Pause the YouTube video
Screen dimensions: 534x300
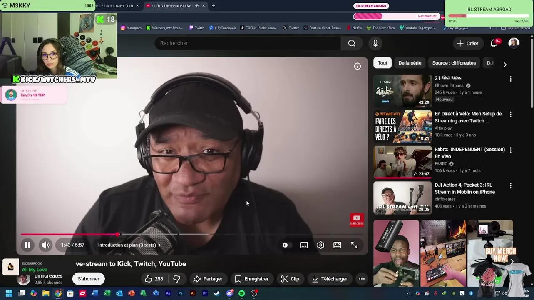coord(27,245)
